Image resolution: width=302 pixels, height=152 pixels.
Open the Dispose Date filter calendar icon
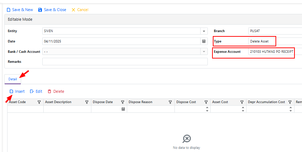pyautogui.click(x=123, y=109)
